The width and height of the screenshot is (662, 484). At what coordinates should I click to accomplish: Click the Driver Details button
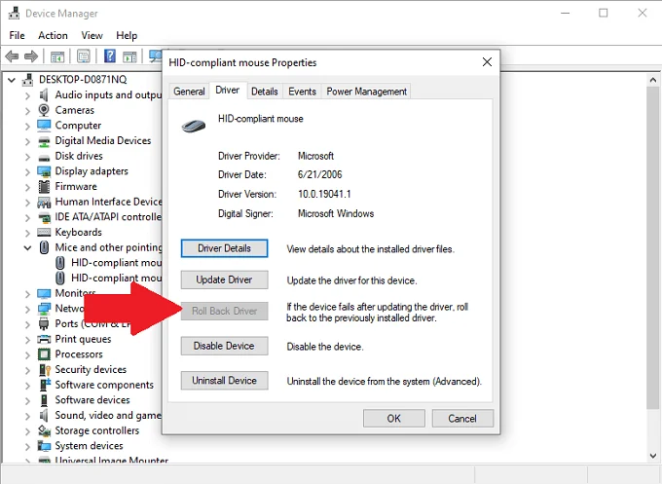pos(224,248)
